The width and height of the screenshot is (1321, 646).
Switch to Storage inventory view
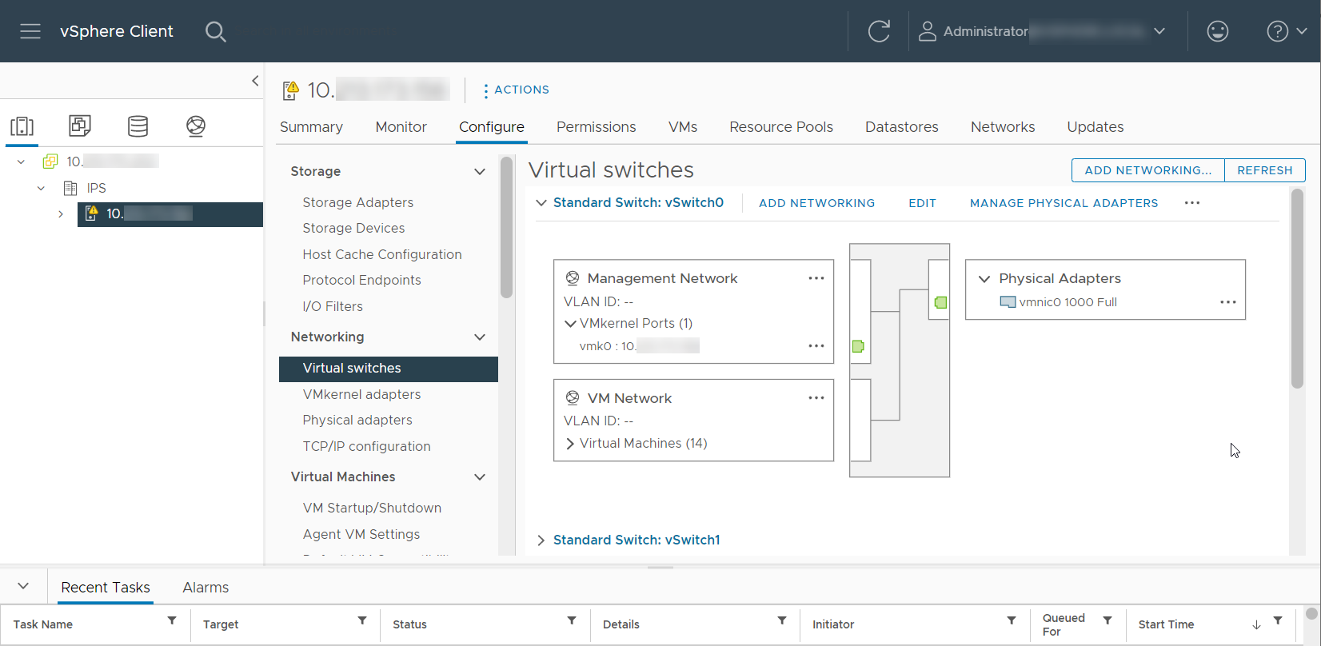point(138,126)
